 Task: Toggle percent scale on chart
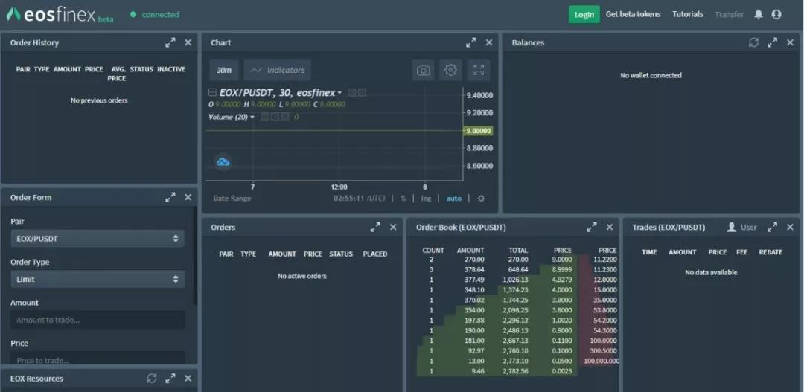403,199
